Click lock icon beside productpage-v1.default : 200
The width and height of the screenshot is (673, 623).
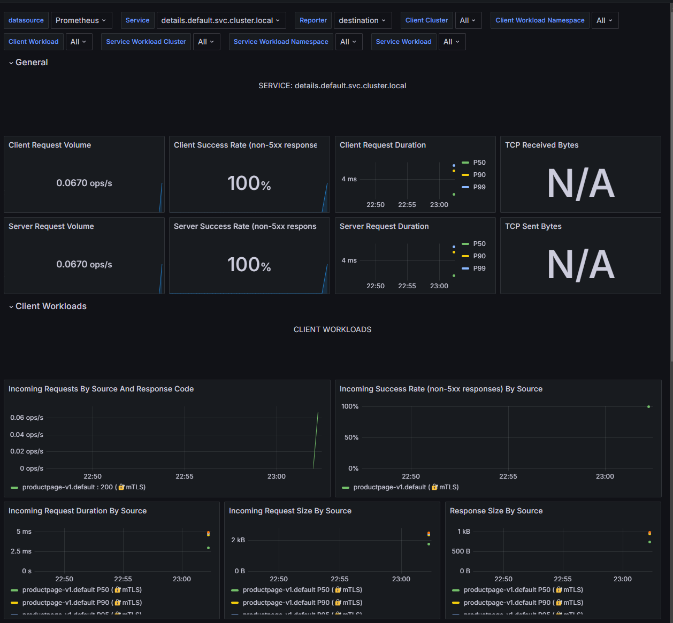(x=121, y=487)
